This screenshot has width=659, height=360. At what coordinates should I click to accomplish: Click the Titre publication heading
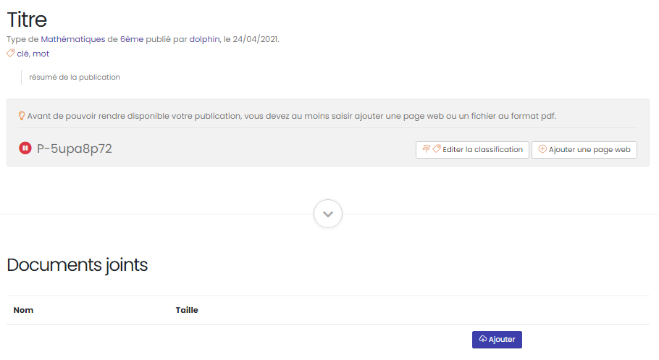point(27,20)
